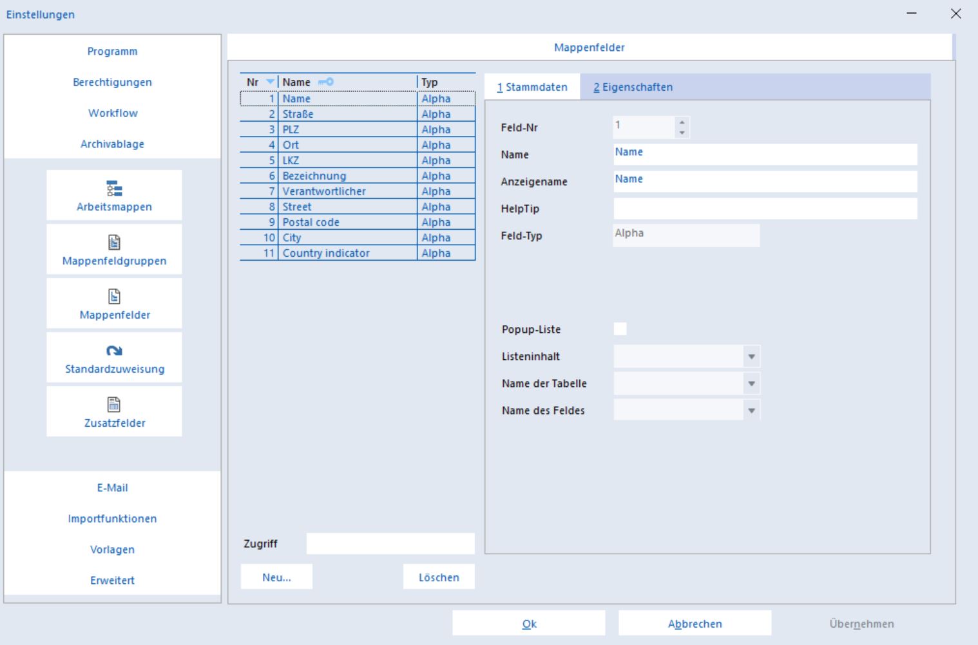
Task: Open the Archivablage section
Action: coord(112,144)
